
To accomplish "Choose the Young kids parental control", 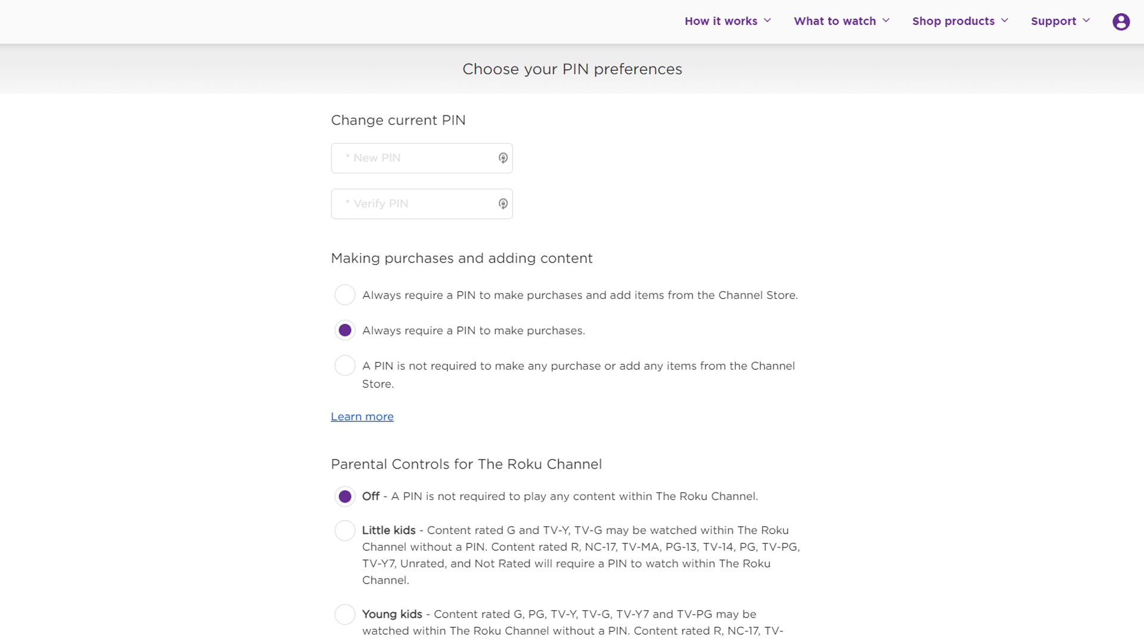I will pyautogui.click(x=345, y=614).
